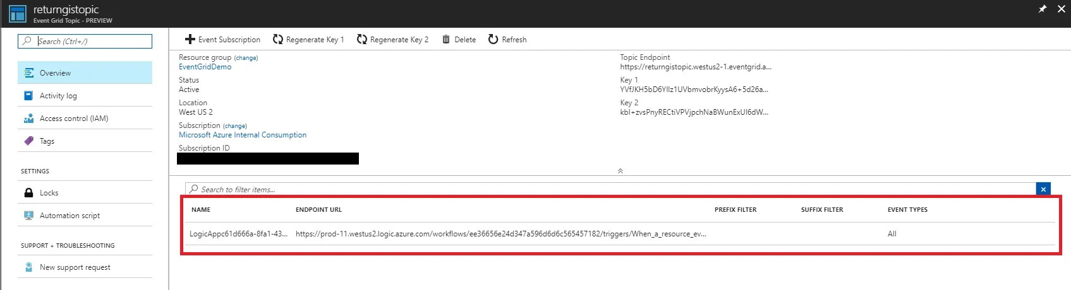Viewport: 1071px width, 290px height.
Task: Click the support request person icon
Action: coord(28,267)
